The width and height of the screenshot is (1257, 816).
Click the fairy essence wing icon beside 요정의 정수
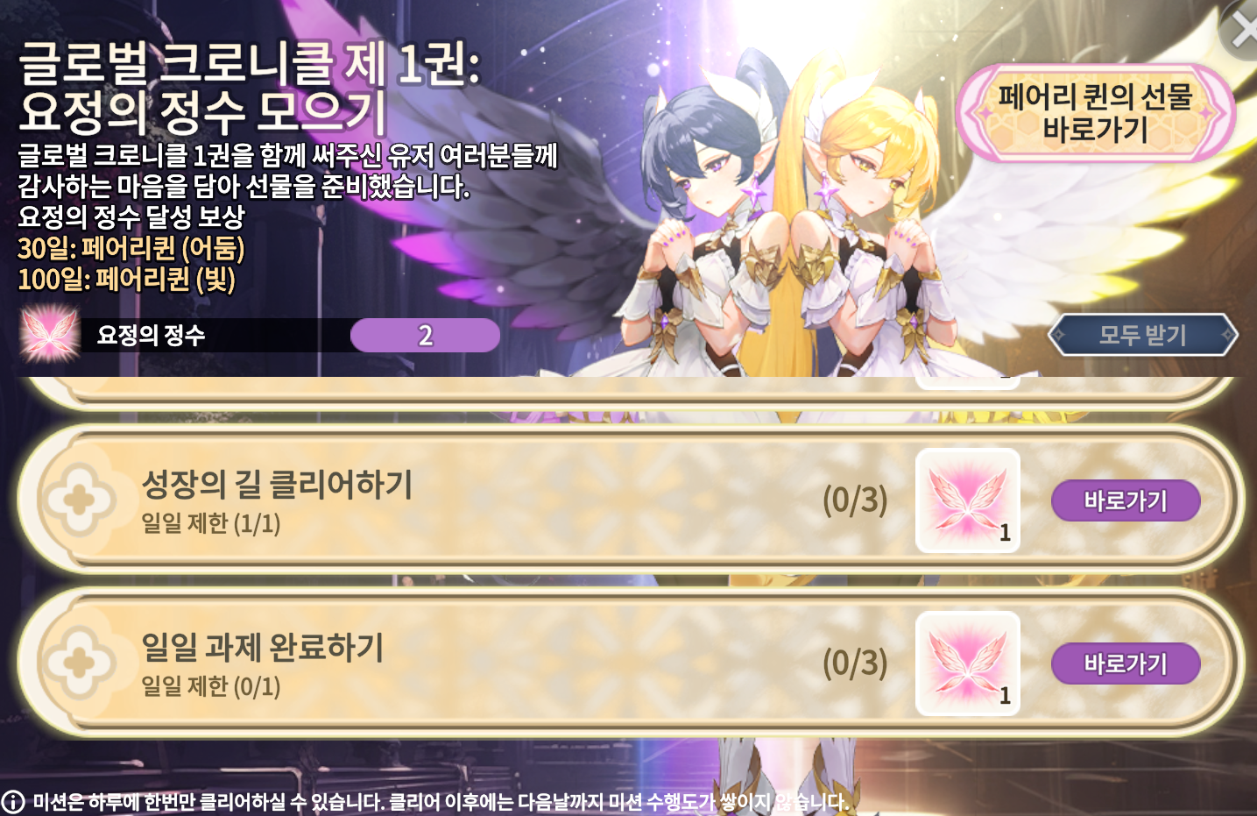(51, 334)
